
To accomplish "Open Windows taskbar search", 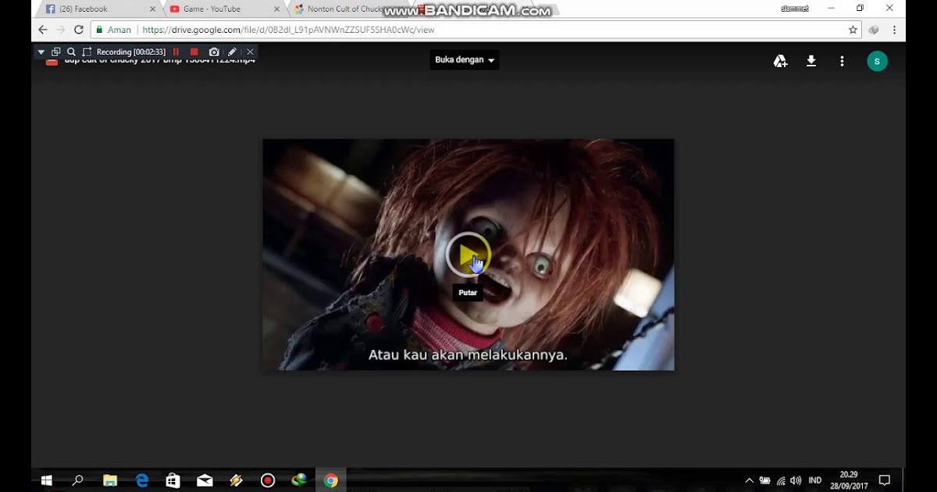I will (x=78, y=480).
